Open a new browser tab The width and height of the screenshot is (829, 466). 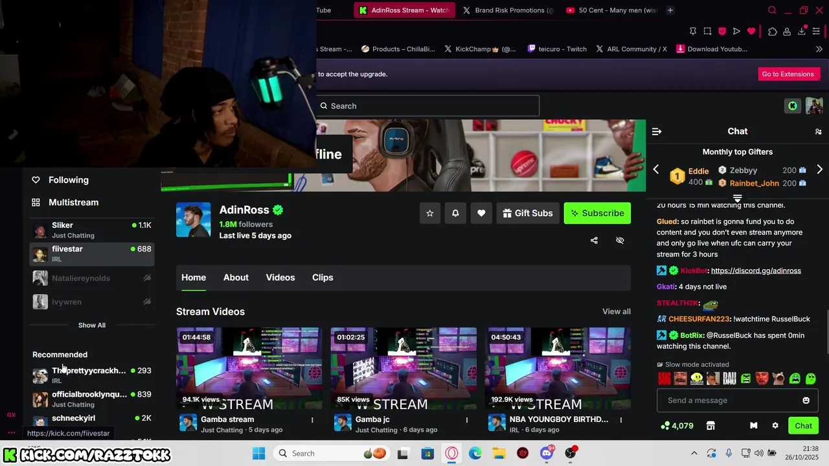670,10
